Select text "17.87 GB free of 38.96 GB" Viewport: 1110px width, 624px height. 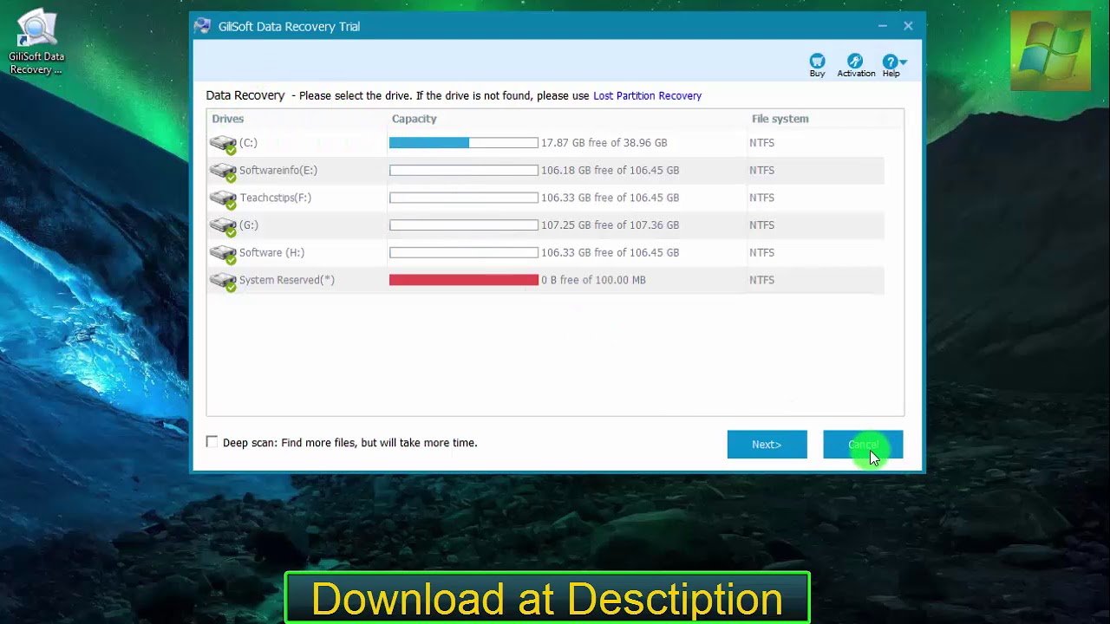point(604,143)
